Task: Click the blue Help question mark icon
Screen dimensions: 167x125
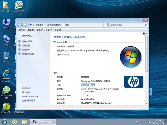Action: click(x=144, y=34)
